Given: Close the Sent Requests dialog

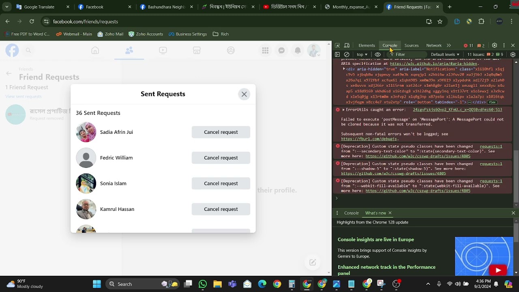Looking at the screenshot, I should click(x=244, y=94).
